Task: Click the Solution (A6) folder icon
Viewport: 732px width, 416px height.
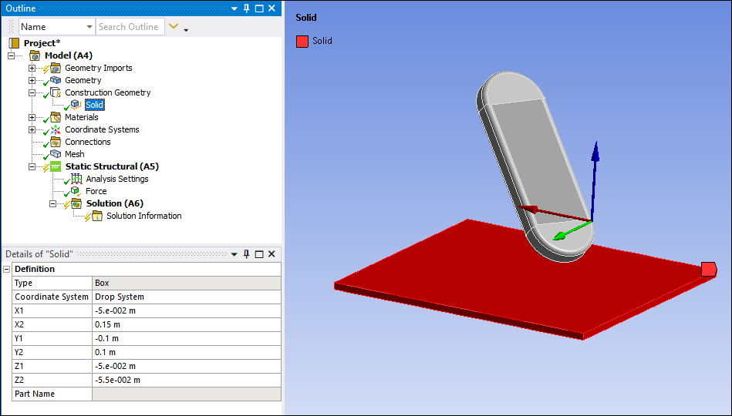Action: click(x=76, y=203)
